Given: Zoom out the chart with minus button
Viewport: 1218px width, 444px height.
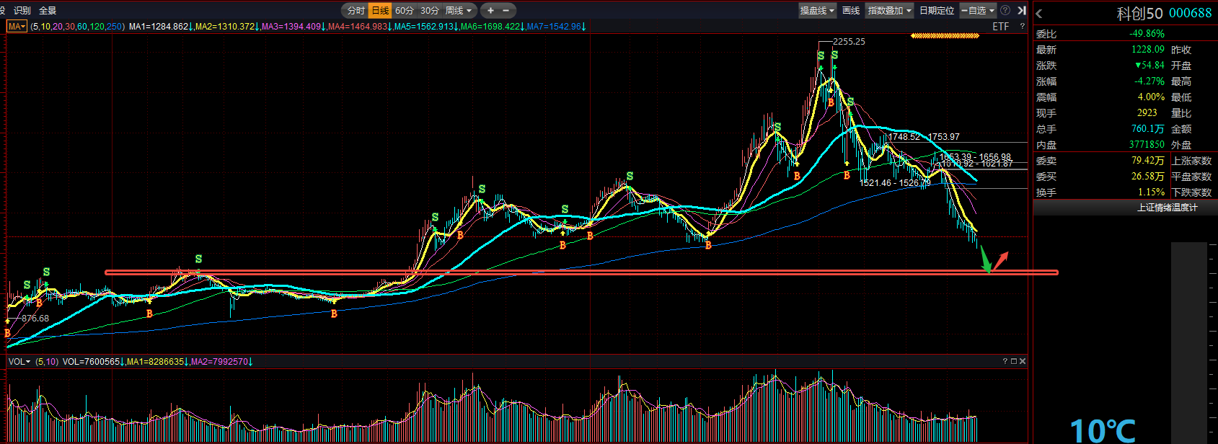Looking at the screenshot, I should pyautogui.click(x=506, y=10).
